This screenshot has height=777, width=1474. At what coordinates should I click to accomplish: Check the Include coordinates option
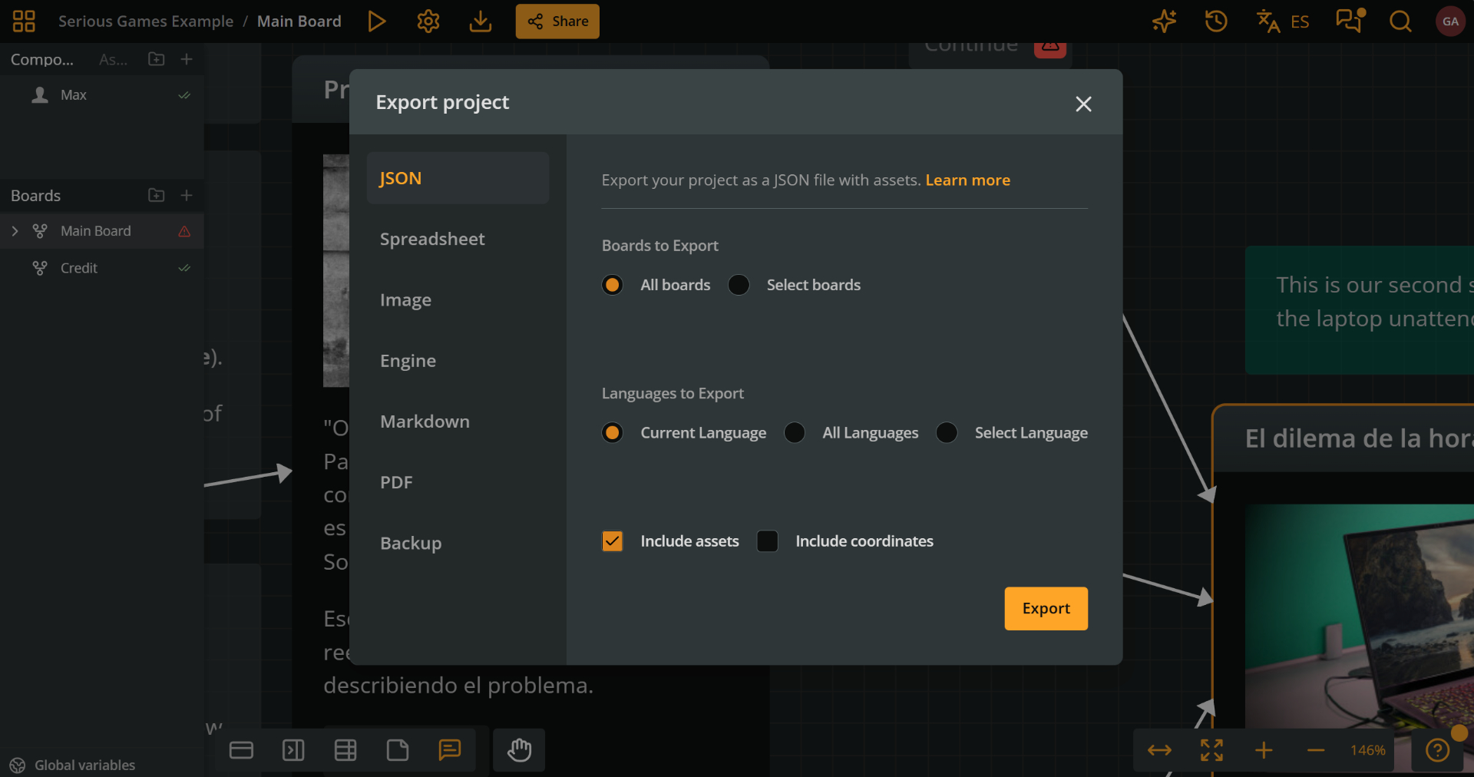(x=767, y=541)
